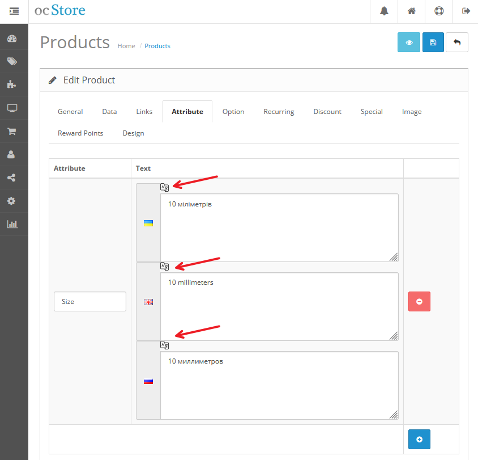Screen dimensions: 478x460
Task: Expand the Customers menu in sidebar
Action: (x=12, y=154)
